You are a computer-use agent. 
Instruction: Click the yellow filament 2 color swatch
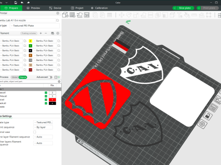(x=30, y=41)
